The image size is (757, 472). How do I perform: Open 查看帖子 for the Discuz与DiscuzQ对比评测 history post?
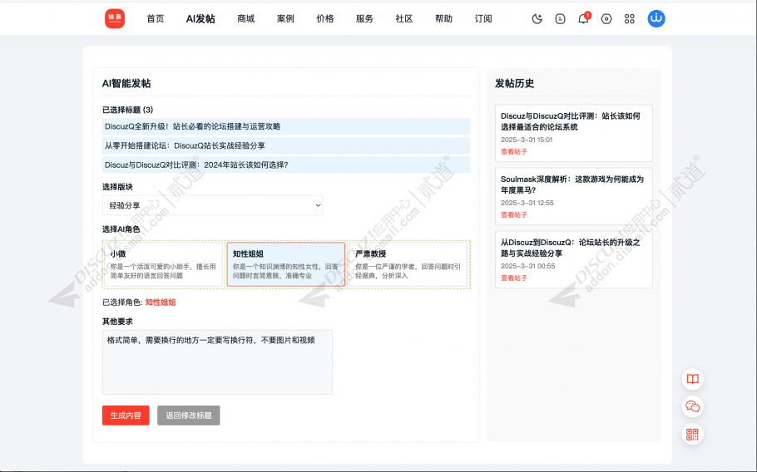click(x=514, y=151)
